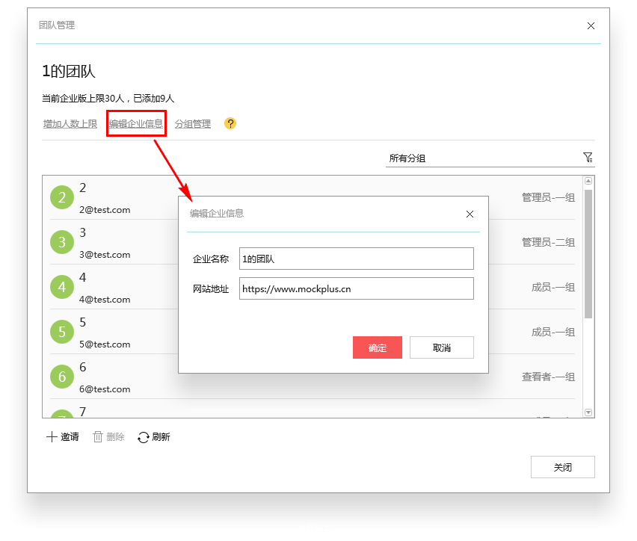
Task: Click the 邀请 label
Action: pos(70,437)
